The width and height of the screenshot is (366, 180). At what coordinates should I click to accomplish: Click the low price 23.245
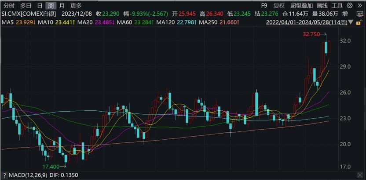click(x=242, y=14)
